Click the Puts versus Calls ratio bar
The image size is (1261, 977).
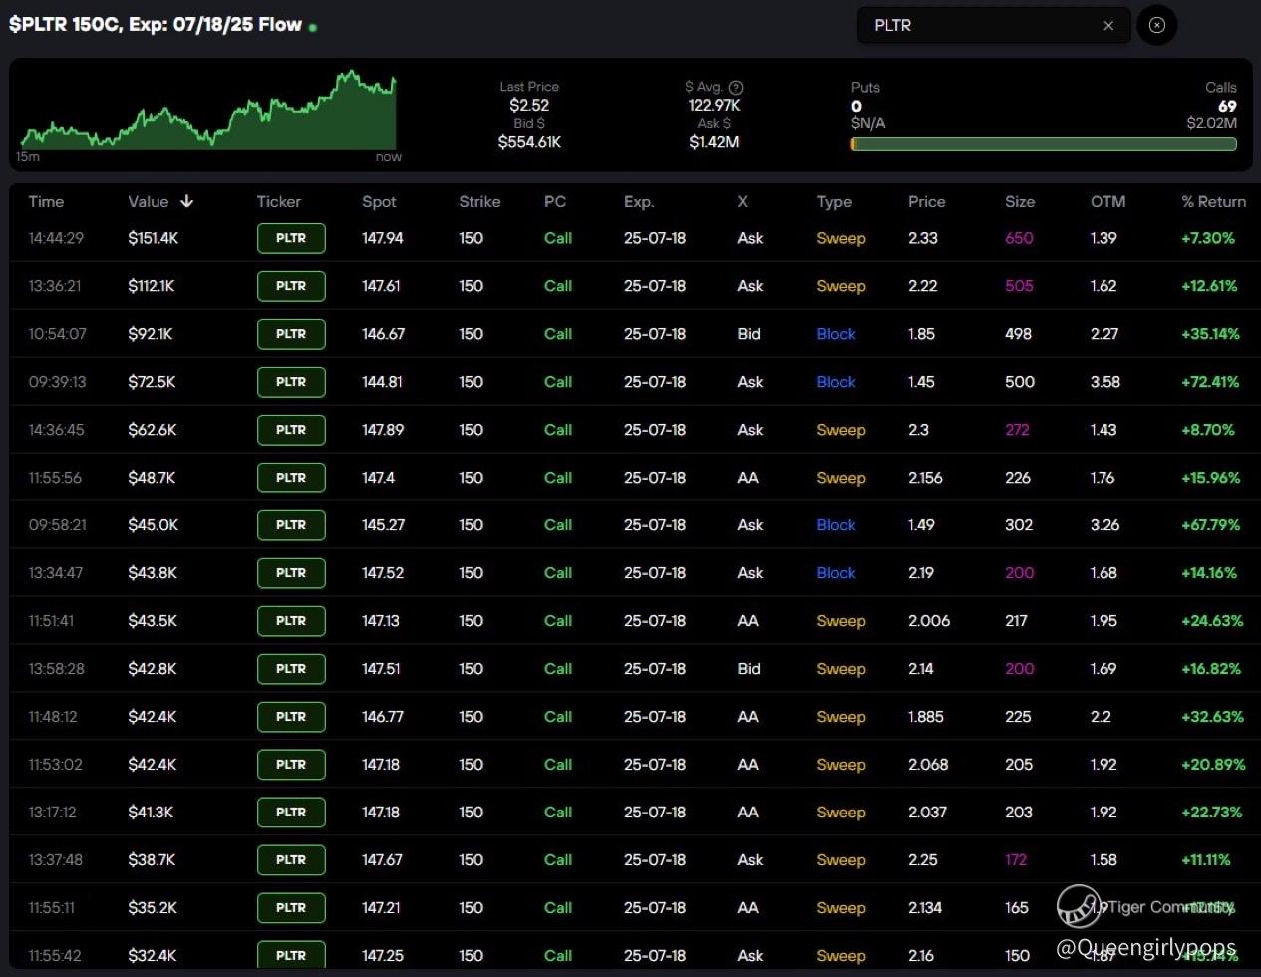[x=1044, y=144]
